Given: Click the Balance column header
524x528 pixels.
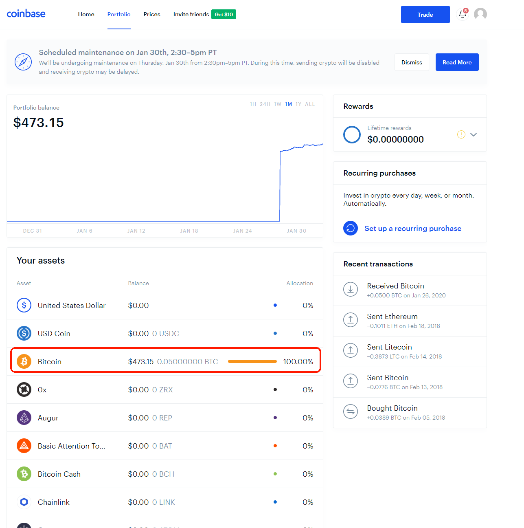Looking at the screenshot, I should click(x=138, y=283).
